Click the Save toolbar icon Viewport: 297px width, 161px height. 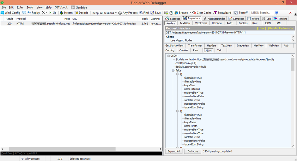(152, 13)
